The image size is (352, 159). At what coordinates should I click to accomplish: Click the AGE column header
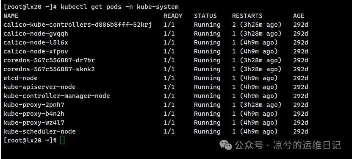[x=299, y=16]
